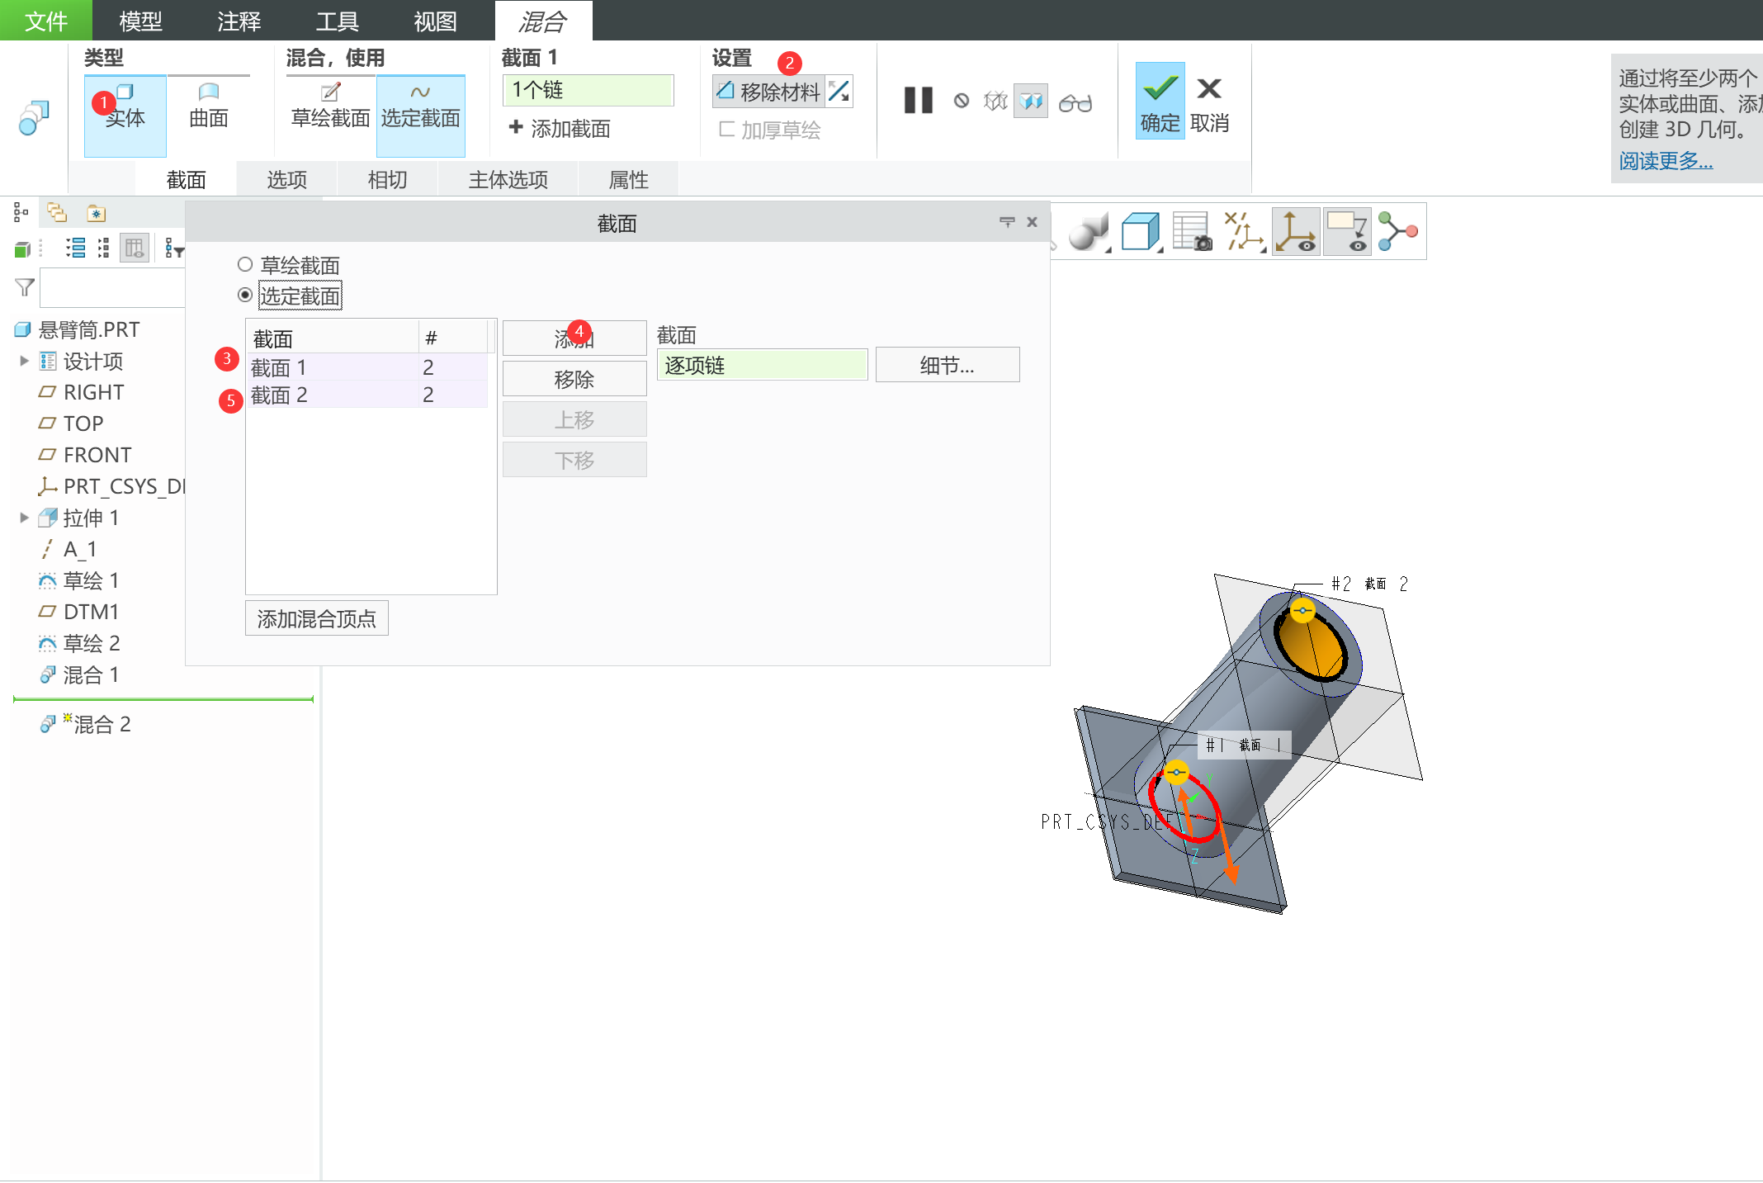Open the 文件 menu

[45, 21]
